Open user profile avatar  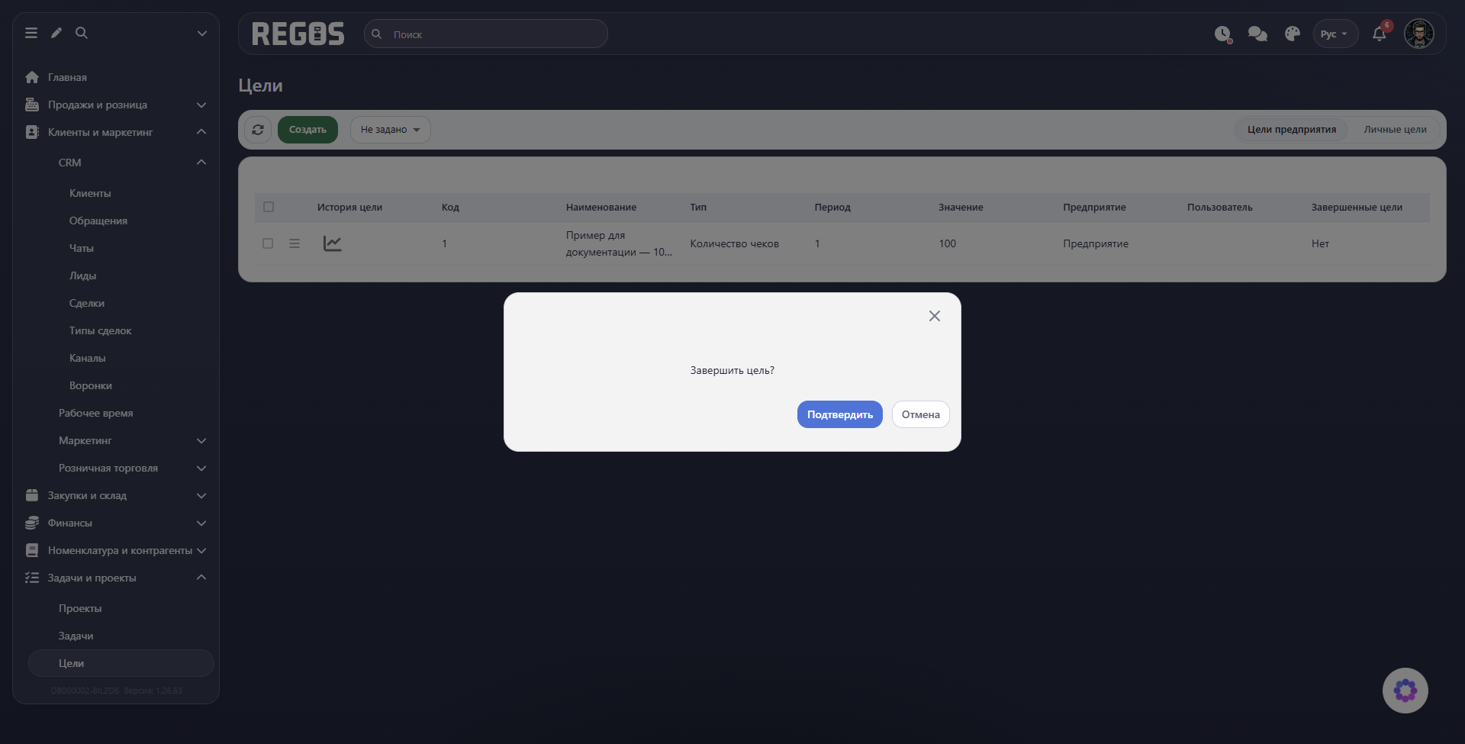point(1419,34)
